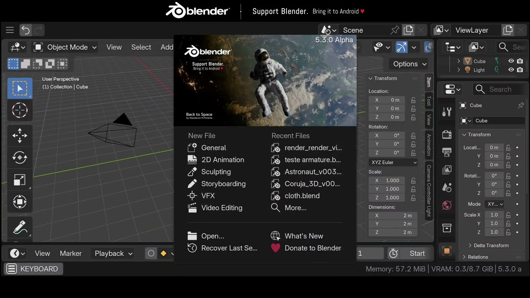Screen dimensions: 530x298
Task: Switch to the Tool sidebar tab
Action: pos(429,101)
